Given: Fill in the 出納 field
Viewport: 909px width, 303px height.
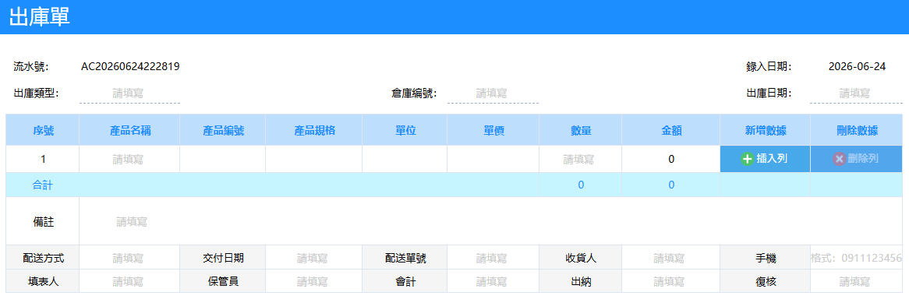Looking at the screenshot, I should 670,281.
